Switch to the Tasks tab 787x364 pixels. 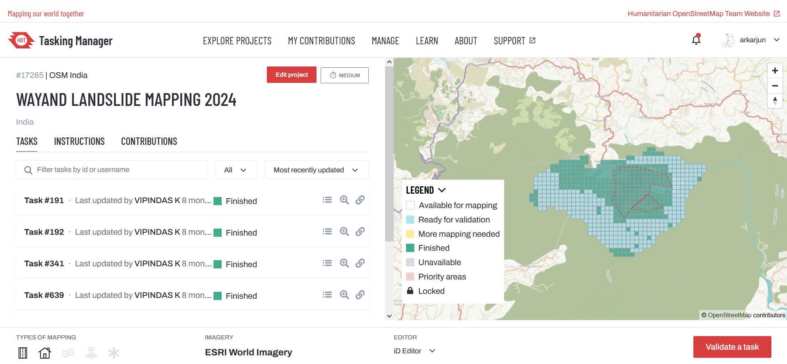tap(27, 141)
